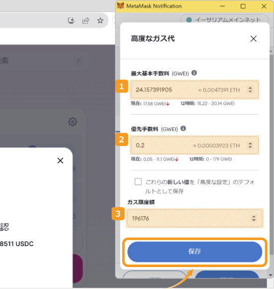Close the MetaMask Notification window
Screen dimensions: 274x289
pos(264,6)
